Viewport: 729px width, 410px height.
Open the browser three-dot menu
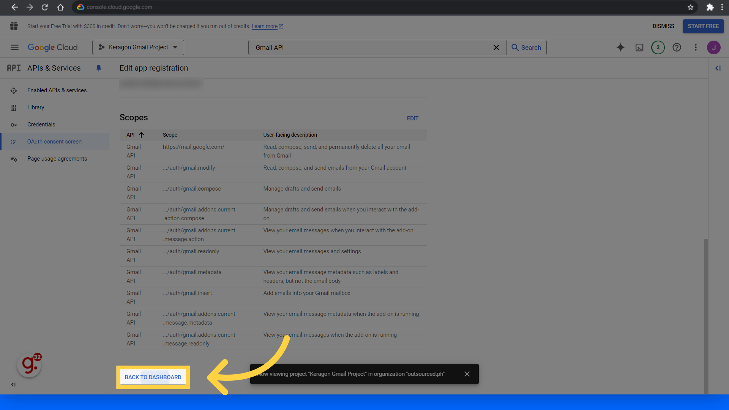722,7
